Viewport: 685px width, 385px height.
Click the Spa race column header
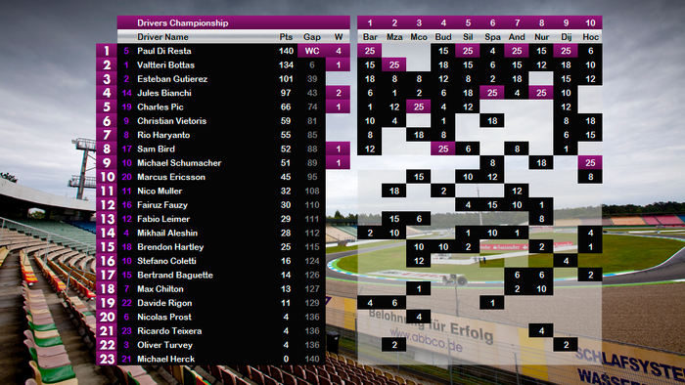click(x=492, y=37)
